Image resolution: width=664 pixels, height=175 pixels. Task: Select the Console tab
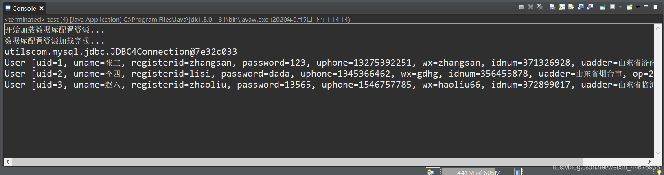21,8
